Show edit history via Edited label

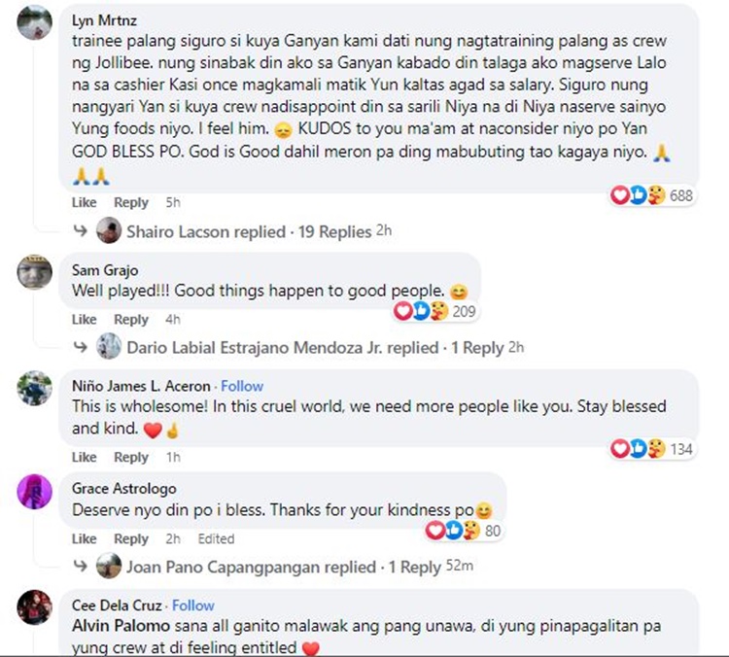pyautogui.click(x=216, y=538)
